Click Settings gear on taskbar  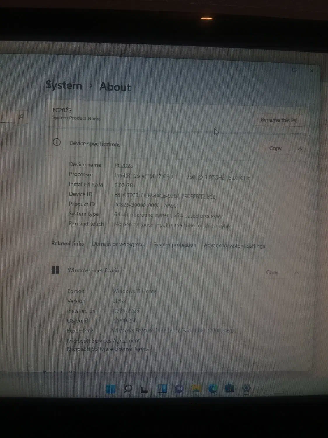pos(247,388)
